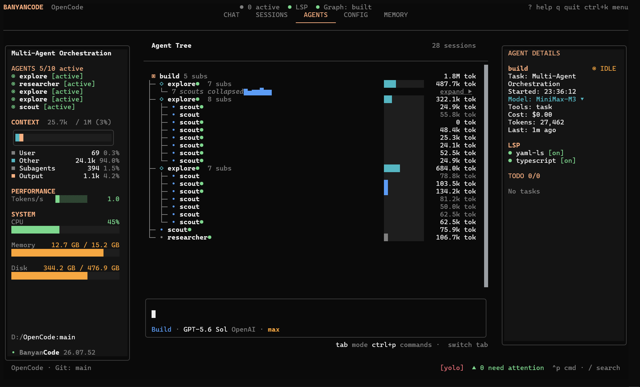This screenshot has width=640, height=387.
Task: Open the 'ctrl+k menu' shortcut
Action: [x=606, y=7]
